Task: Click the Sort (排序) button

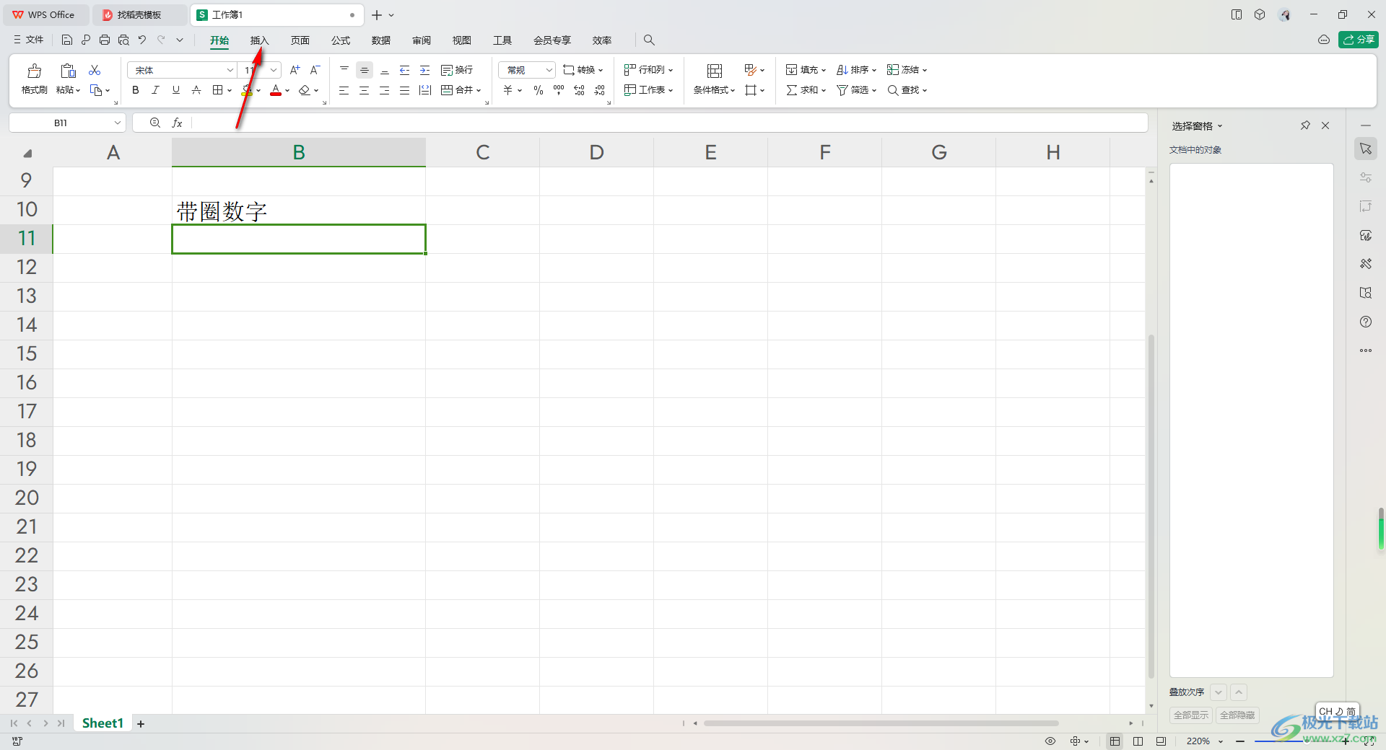Action: (856, 70)
